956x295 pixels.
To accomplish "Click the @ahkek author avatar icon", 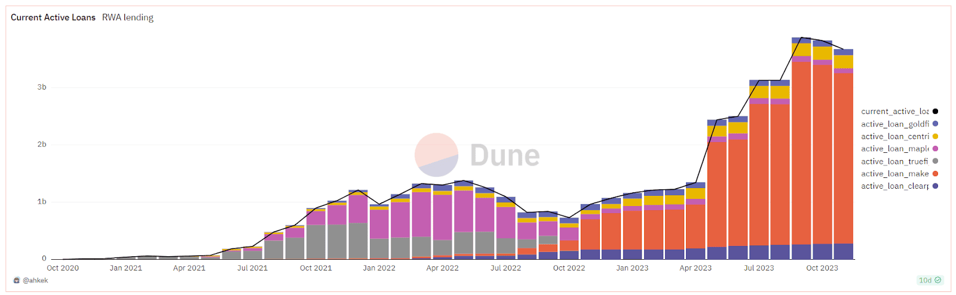I will click(x=17, y=280).
